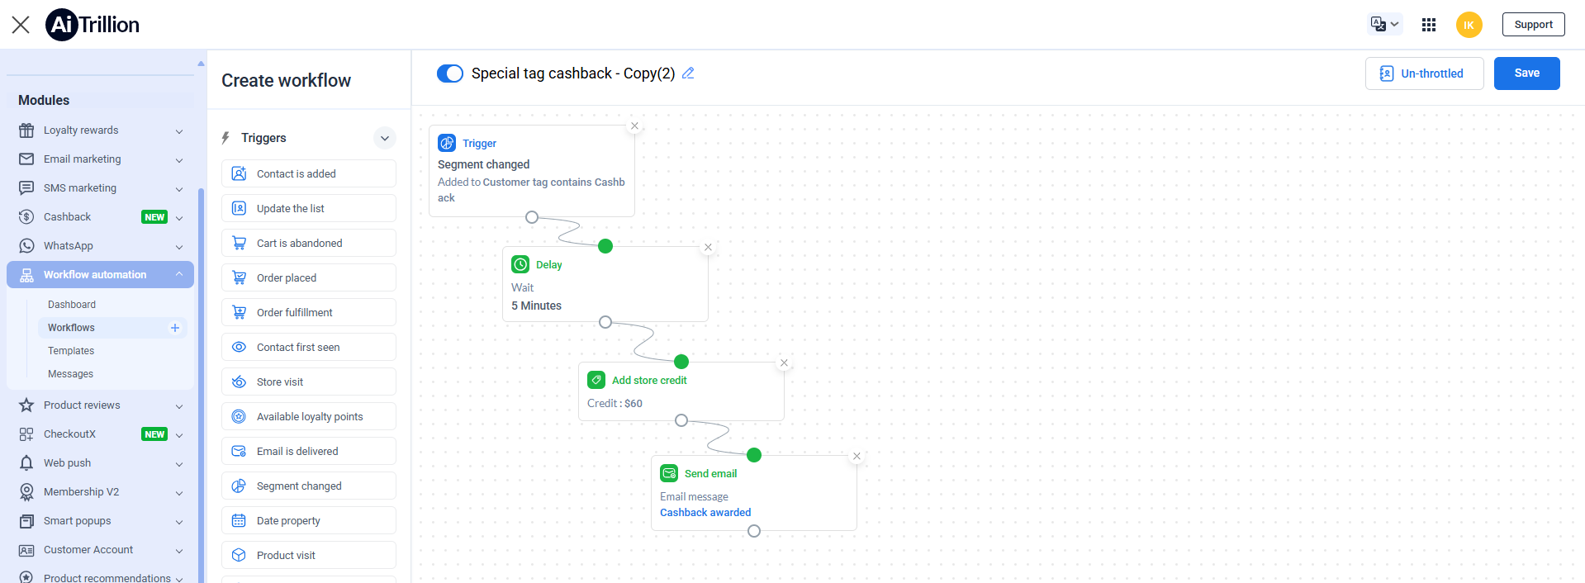Click the Customer Account icon
The width and height of the screenshot is (1585, 583).
pos(26,550)
